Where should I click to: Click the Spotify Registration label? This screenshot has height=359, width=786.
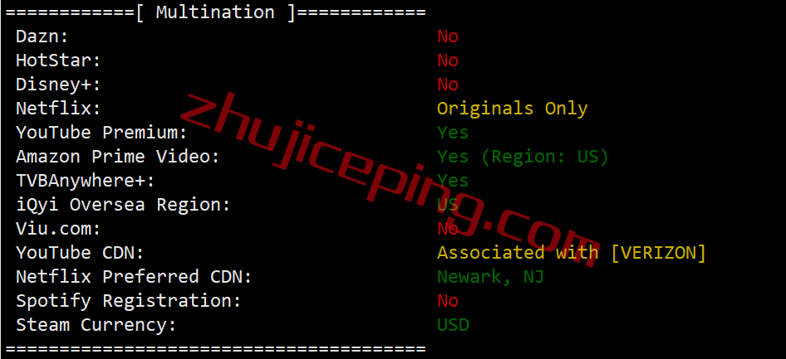pos(128,300)
